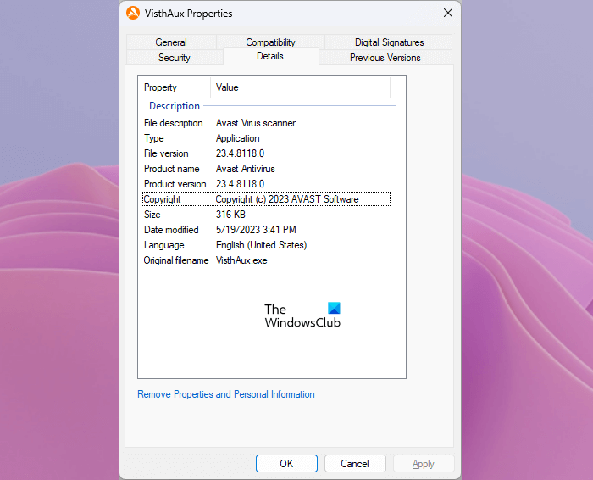Screen dimensions: 593x480
Task: Select the 'Avast Virus scanner' value
Action: click(256, 123)
